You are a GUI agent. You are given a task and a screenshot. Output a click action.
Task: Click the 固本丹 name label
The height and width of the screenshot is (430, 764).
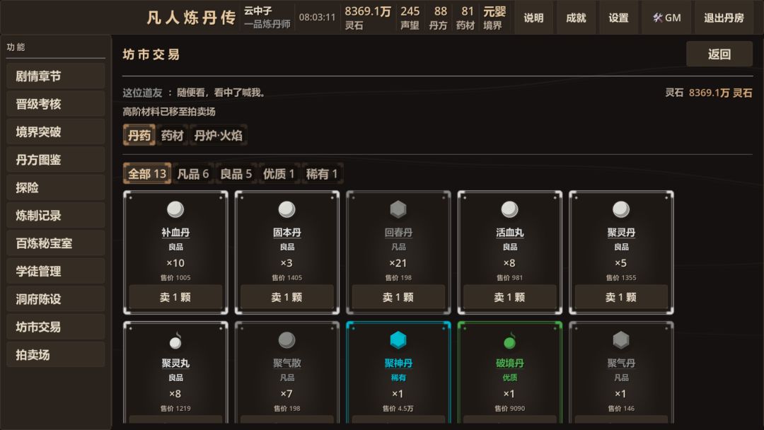(287, 233)
